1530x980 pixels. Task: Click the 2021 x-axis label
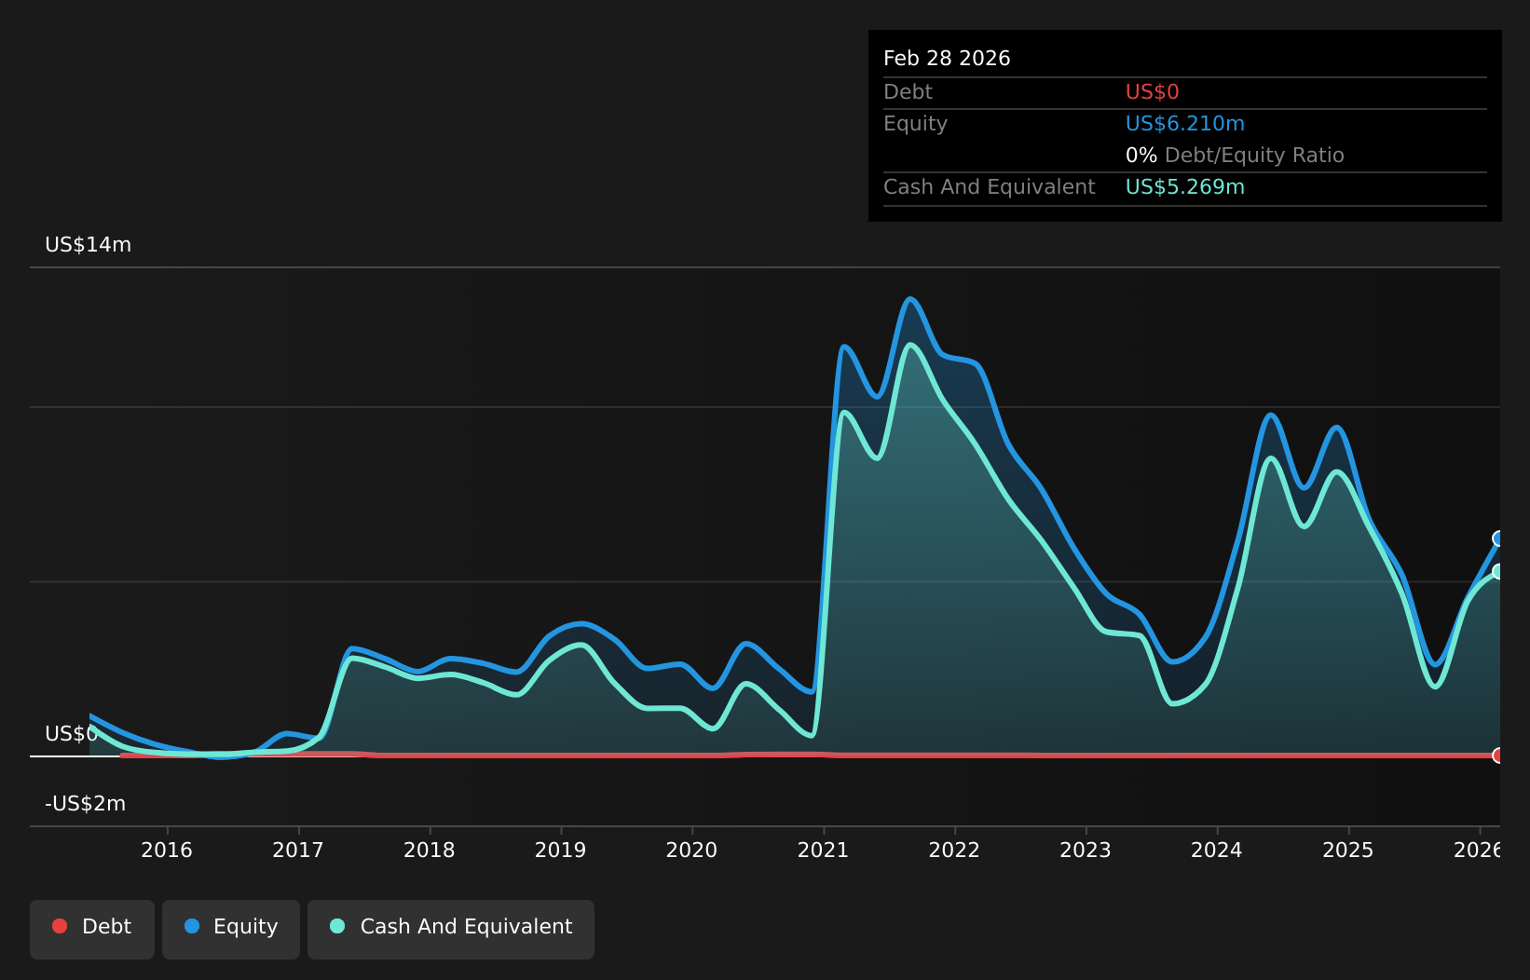coord(824,850)
